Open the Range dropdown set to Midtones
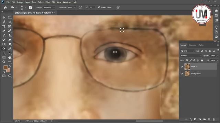 coord(49,8)
